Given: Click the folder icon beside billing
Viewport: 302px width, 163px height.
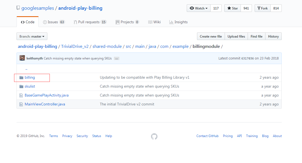Looking at the screenshot, I should [21, 77].
